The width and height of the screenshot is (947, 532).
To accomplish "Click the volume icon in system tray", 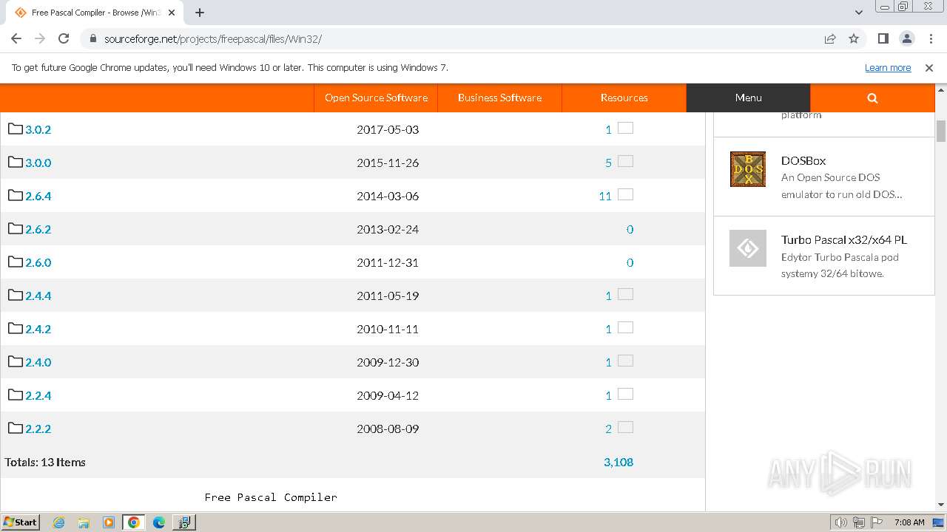I will pyautogui.click(x=841, y=522).
